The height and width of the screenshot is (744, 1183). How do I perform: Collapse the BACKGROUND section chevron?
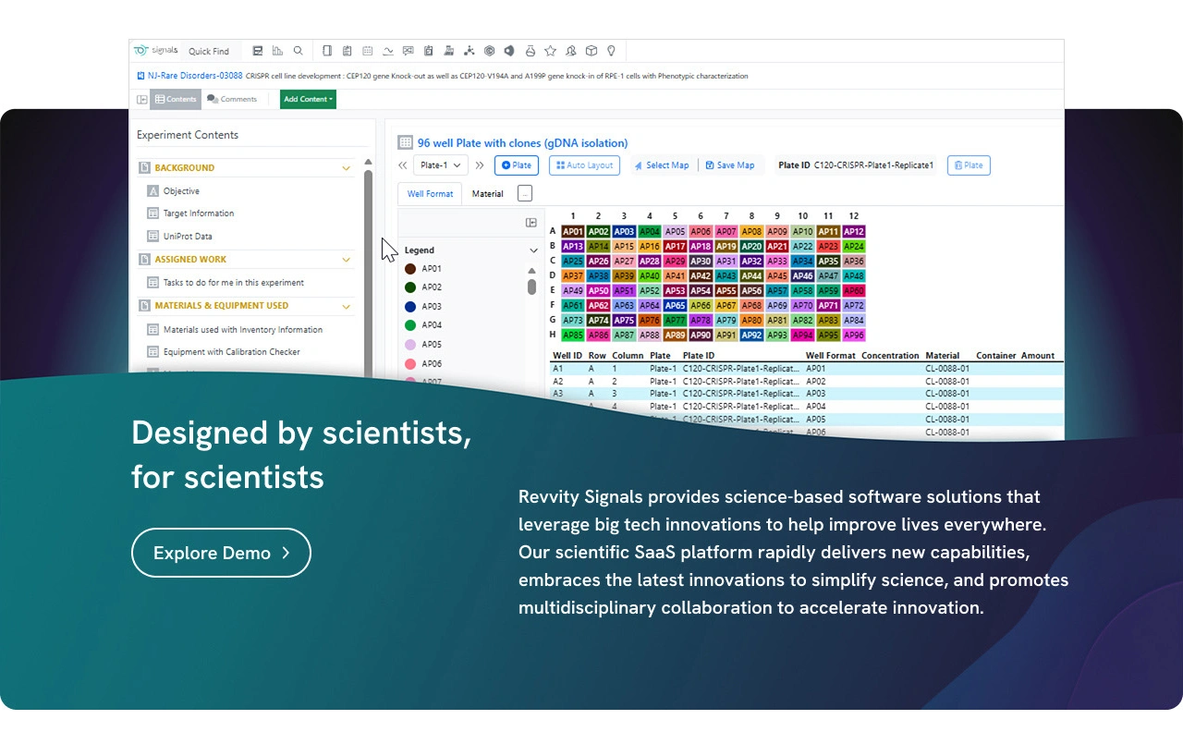click(x=347, y=168)
